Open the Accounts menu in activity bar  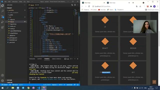[x=2, y=75]
